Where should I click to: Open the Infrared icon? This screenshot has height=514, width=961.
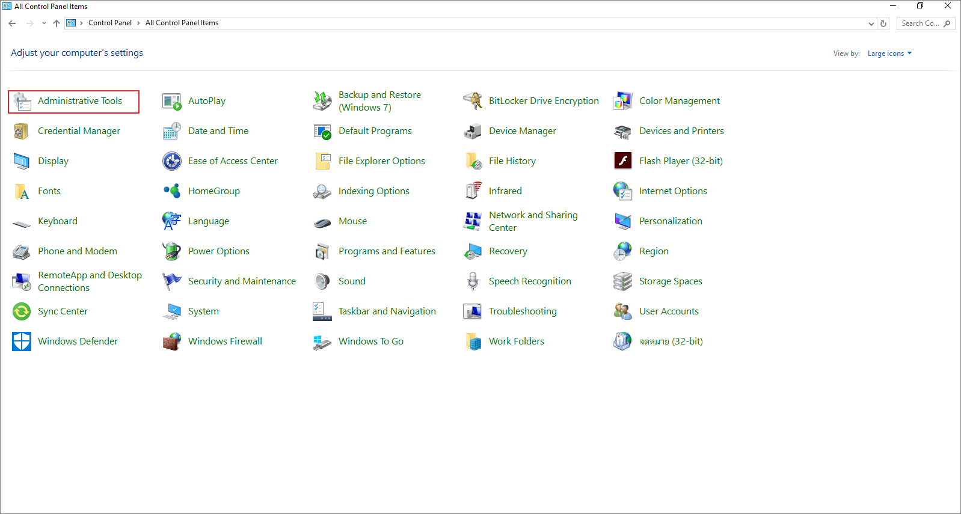pyautogui.click(x=473, y=191)
